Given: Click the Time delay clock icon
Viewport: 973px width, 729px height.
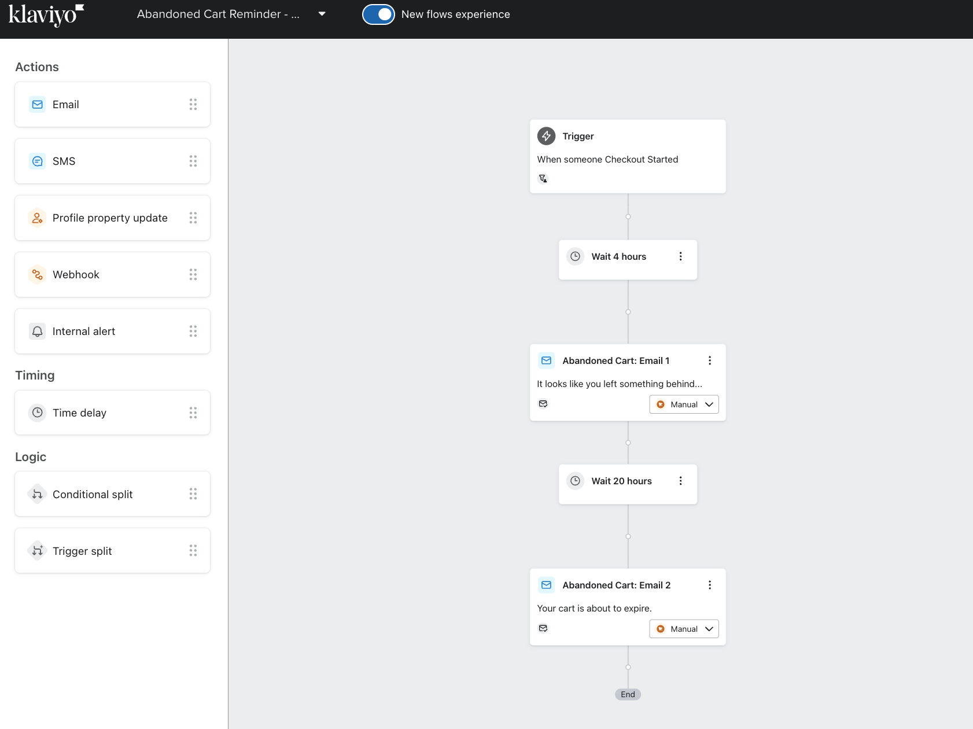Looking at the screenshot, I should point(38,413).
